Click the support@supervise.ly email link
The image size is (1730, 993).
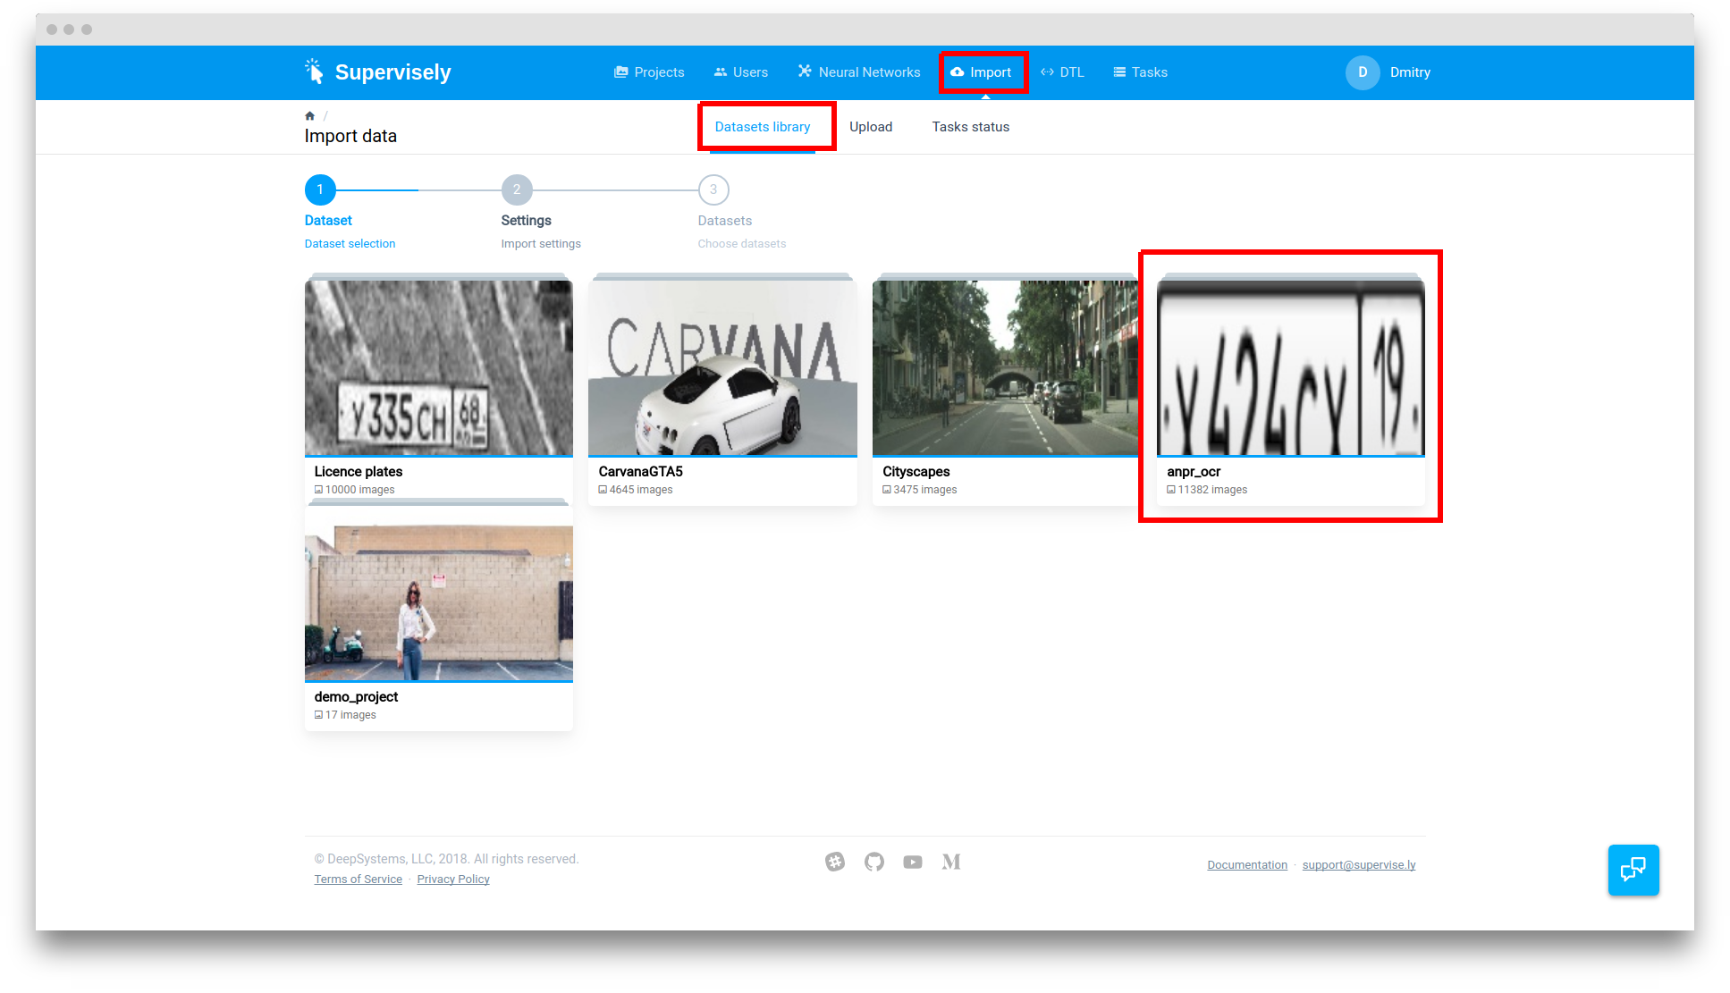point(1358,865)
